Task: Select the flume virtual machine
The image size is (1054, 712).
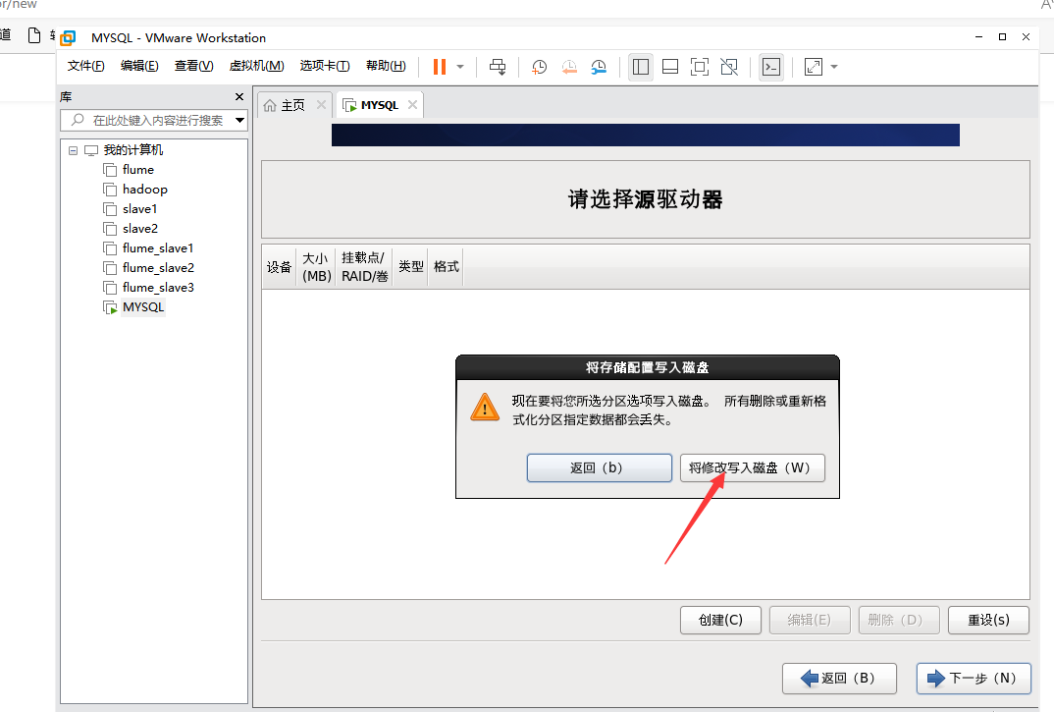Action: pyautogui.click(x=137, y=170)
